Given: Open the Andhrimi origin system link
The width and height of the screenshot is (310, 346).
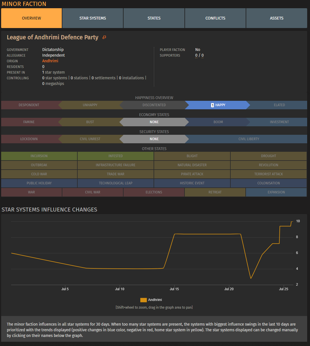Looking at the screenshot, I should pos(50,61).
